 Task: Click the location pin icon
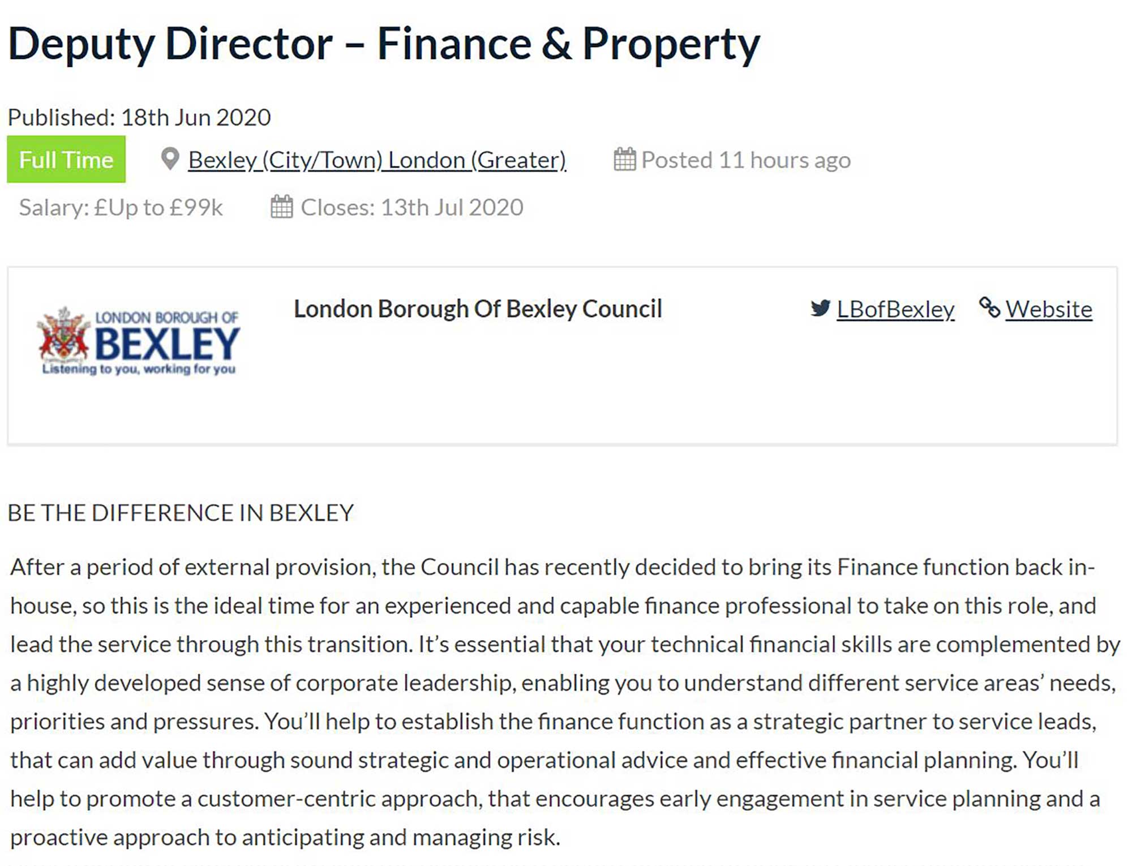coord(170,159)
